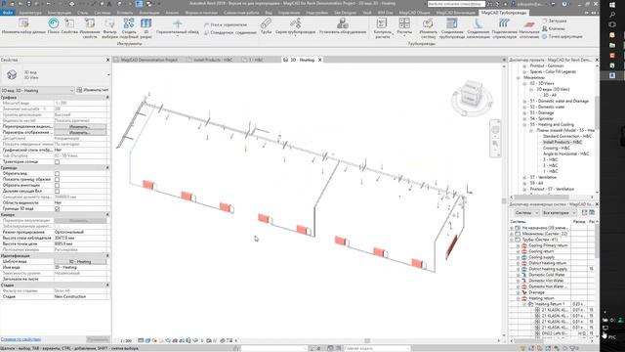The width and height of the screenshot is (625, 352).
Task: Click the Свойства ribbon icon
Action: (x=69, y=26)
